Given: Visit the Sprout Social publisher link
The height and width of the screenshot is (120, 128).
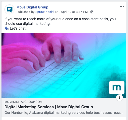Looking at the screenshot, I should pos(45,12).
